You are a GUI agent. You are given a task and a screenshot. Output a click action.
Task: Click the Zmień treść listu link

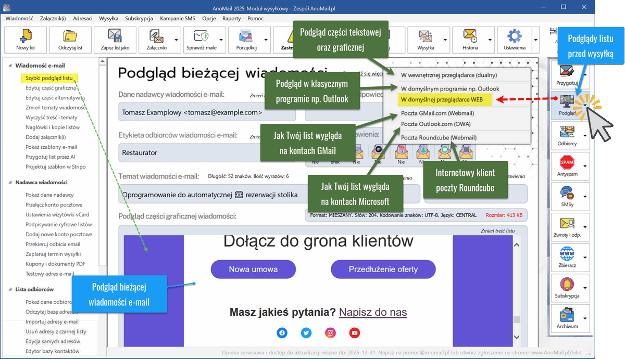(497, 230)
